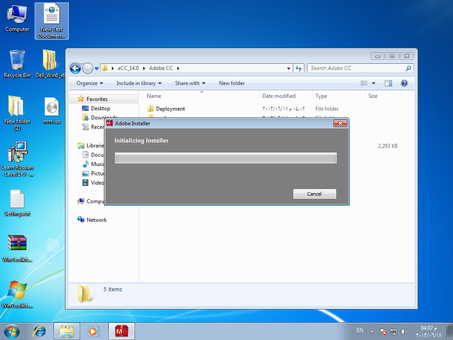Select the Learn Russian installer icon
The width and height of the screenshot is (453, 340).
point(17,159)
